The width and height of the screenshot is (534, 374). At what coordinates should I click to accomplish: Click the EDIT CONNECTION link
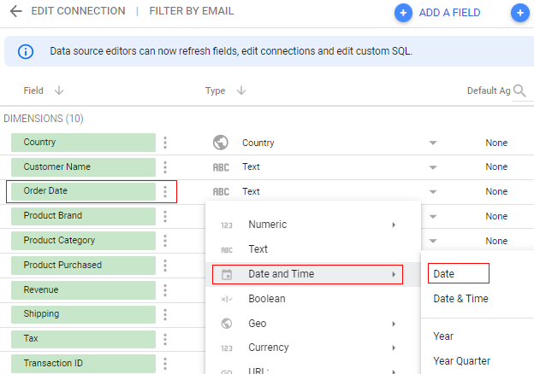point(78,11)
